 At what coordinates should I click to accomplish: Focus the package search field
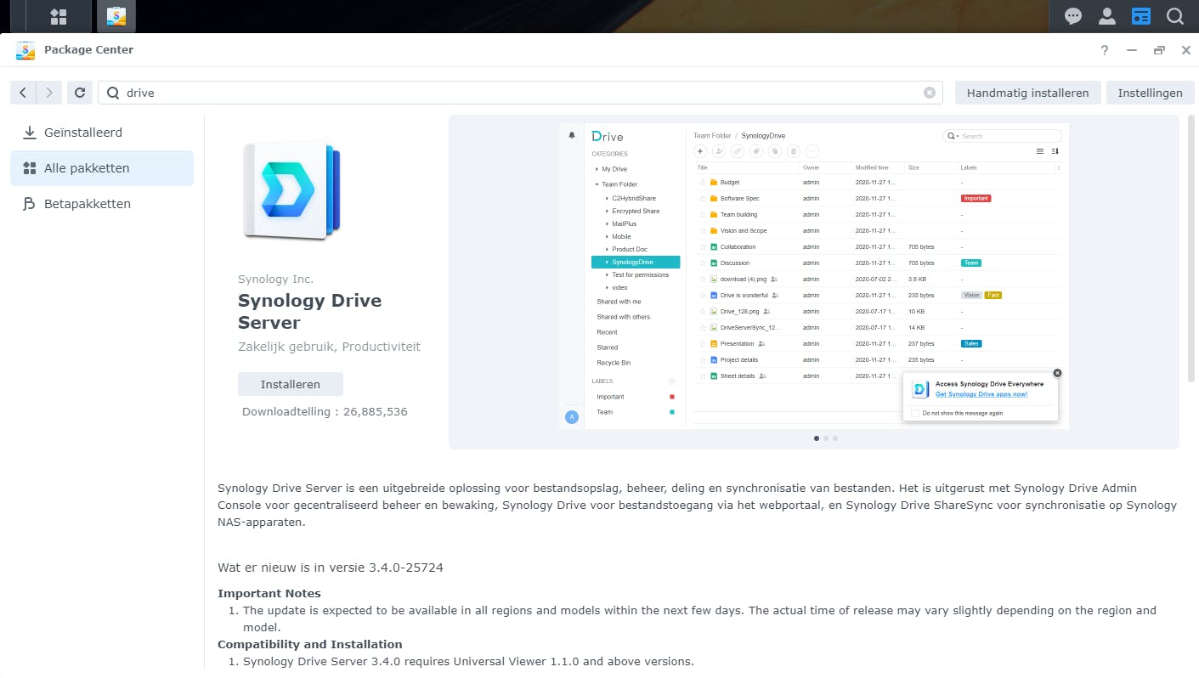[520, 93]
